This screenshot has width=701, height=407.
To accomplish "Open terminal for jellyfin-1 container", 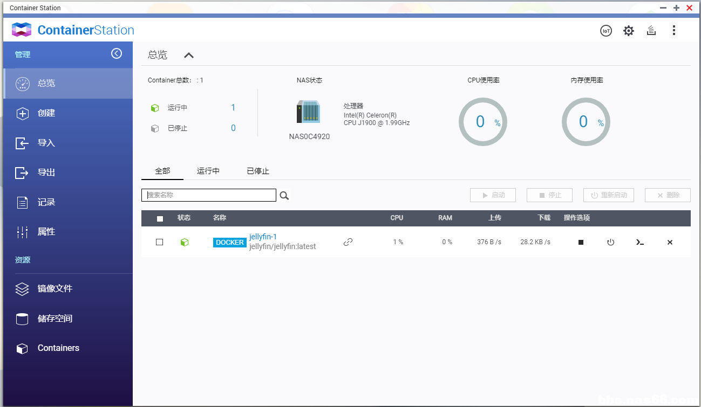I will click(x=639, y=242).
